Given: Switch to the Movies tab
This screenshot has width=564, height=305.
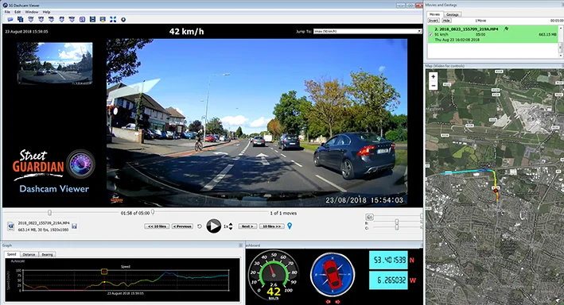Looking at the screenshot, I should coord(434,14).
